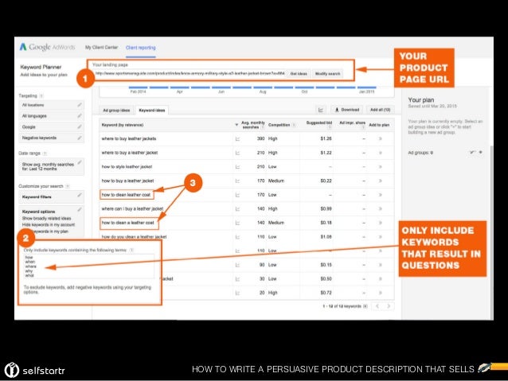Click the $0.50 suggested bid value
Viewport: 508px width, 381px height.
[x=326, y=279]
